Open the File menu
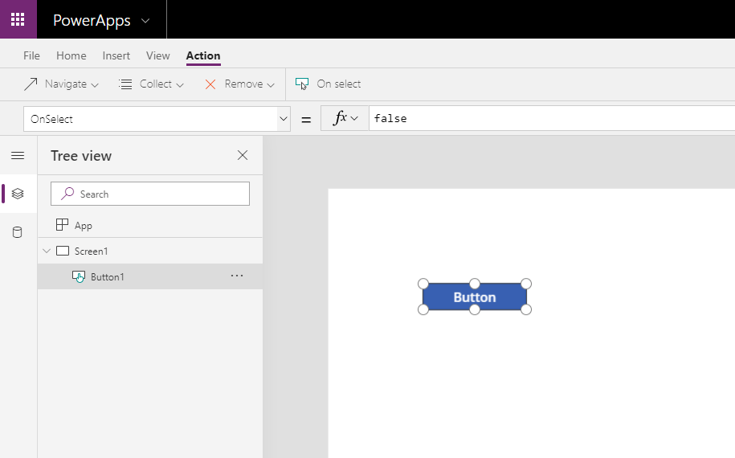Image resolution: width=735 pixels, height=458 pixels. [x=31, y=55]
